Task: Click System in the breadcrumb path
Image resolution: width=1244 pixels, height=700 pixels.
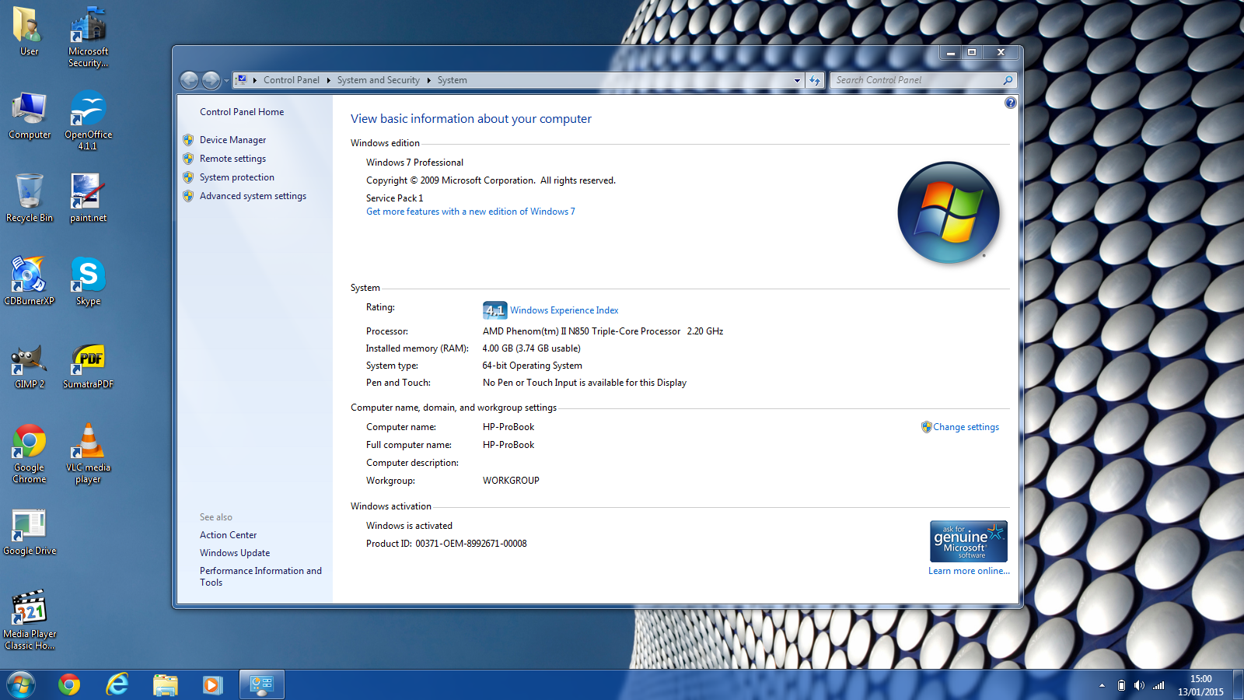Action: (x=453, y=80)
